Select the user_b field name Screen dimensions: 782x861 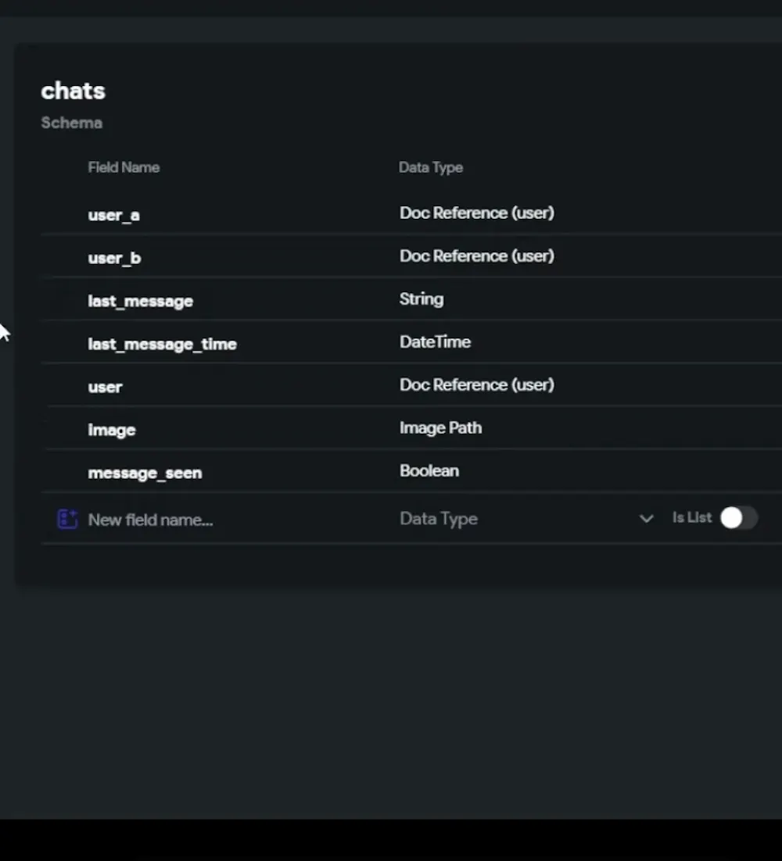pos(114,258)
